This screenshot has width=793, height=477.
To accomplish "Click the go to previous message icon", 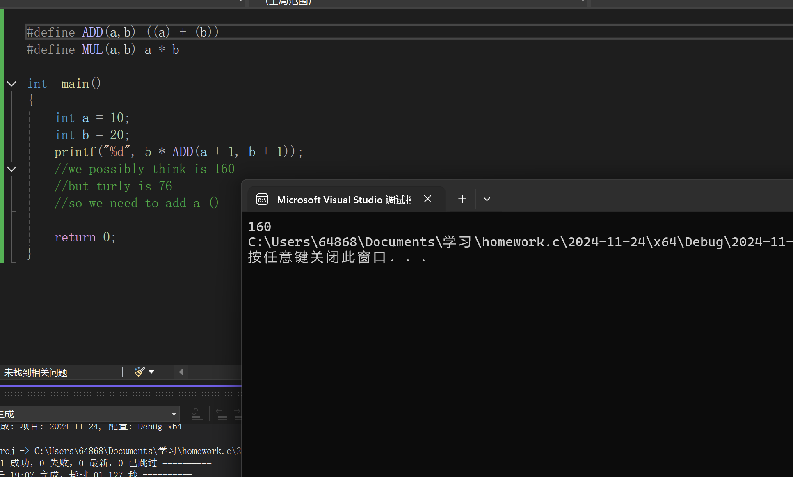I will click(222, 414).
